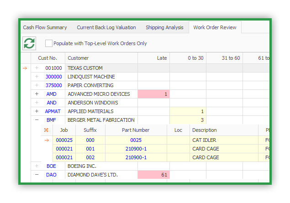Open suffix 002 link for job 000021
Image resolution: width=290 pixels, height=203 pixels.
tap(90, 157)
